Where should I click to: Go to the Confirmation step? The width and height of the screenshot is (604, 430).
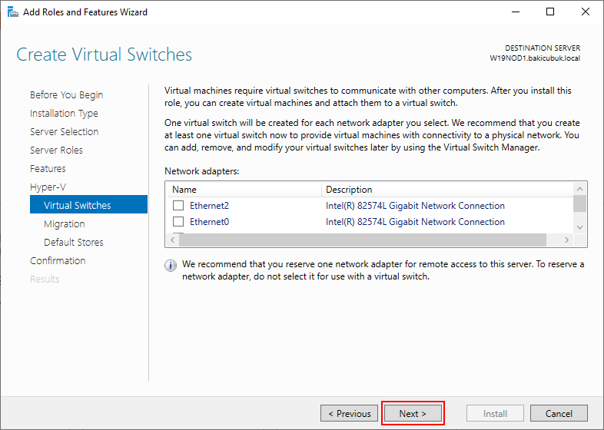pyautogui.click(x=58, y=261)
